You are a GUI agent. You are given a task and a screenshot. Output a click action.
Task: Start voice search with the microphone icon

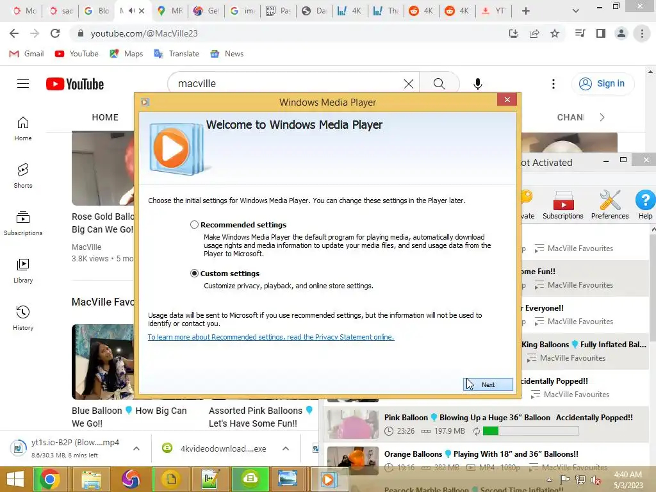(x=477, y=84)
